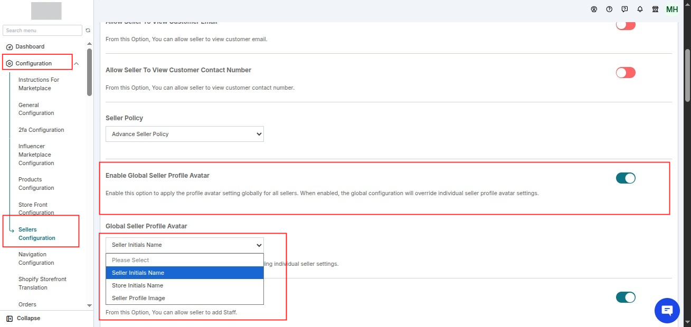This screenshot has width=691, height=327.
Task: Click the sidebar scroll down arrow
Action: tap(89, 305)
